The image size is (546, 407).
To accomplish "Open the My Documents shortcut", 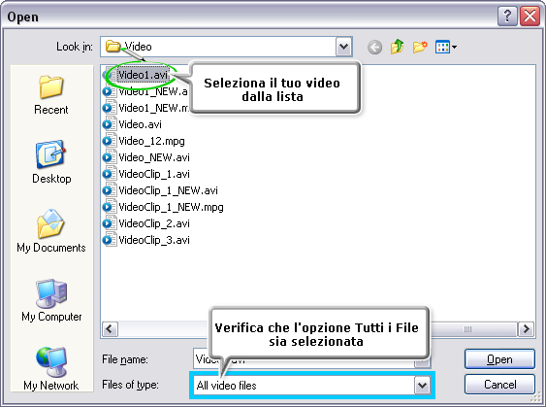I will point(51,230).
